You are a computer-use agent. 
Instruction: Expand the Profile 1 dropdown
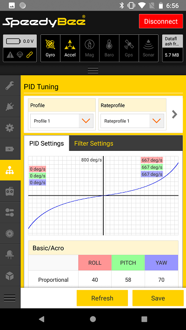tap(62, 121)
